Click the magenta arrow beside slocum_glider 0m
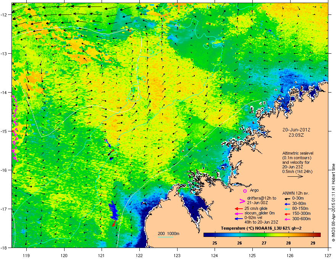Image resolution: width=336 pixels, height=259 pixels. click(x=239, y=214)
